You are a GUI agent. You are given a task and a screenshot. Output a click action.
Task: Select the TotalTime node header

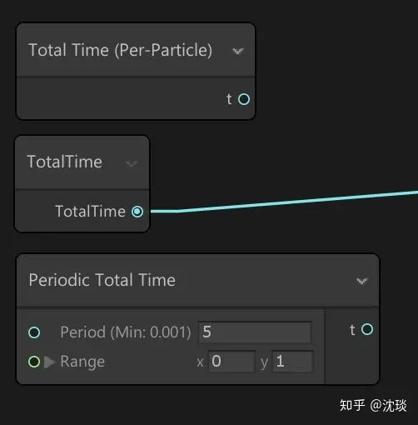tap(82, 162)
